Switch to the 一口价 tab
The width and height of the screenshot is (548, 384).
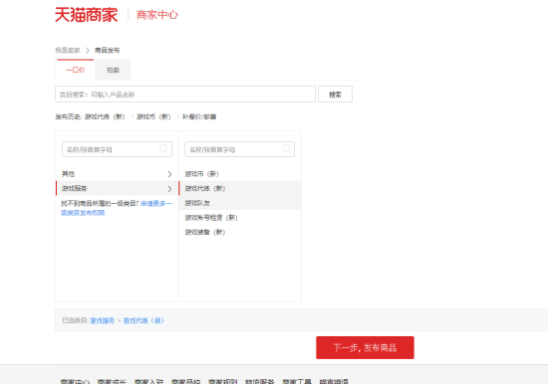76,70
